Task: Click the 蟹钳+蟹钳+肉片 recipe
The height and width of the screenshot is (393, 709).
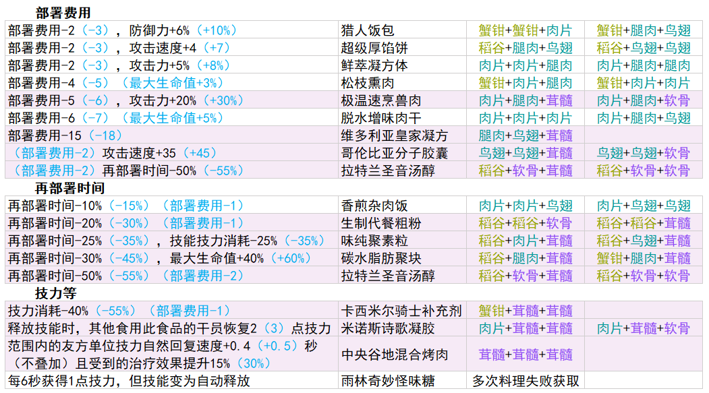Action: (526, 30)
